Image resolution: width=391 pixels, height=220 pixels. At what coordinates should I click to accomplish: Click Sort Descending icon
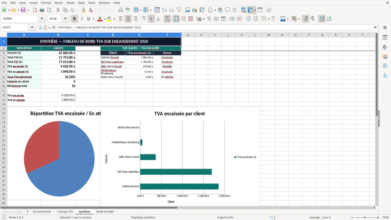[171, 10]
